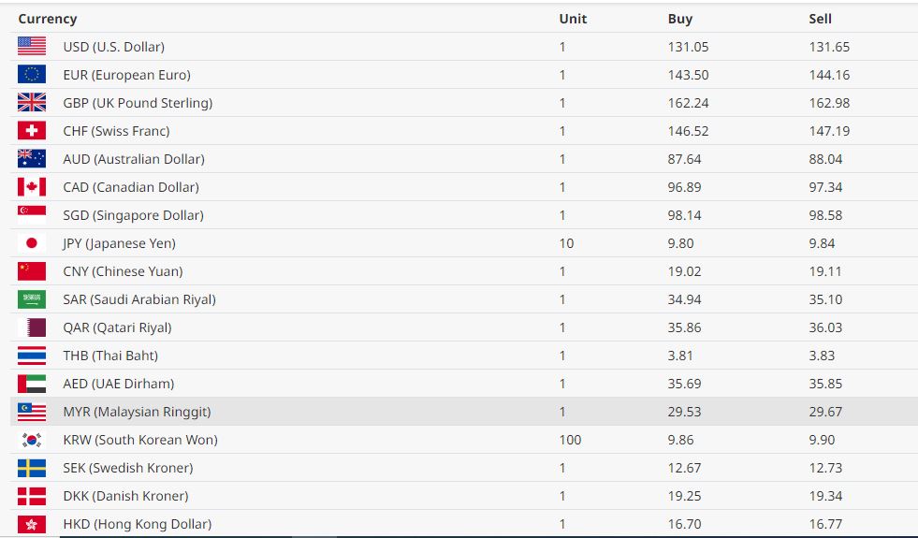Image resolution: width=918 pixels, height=538 pixels.
Task: Click the Japanese flag icon
Action: coord(31,243)
